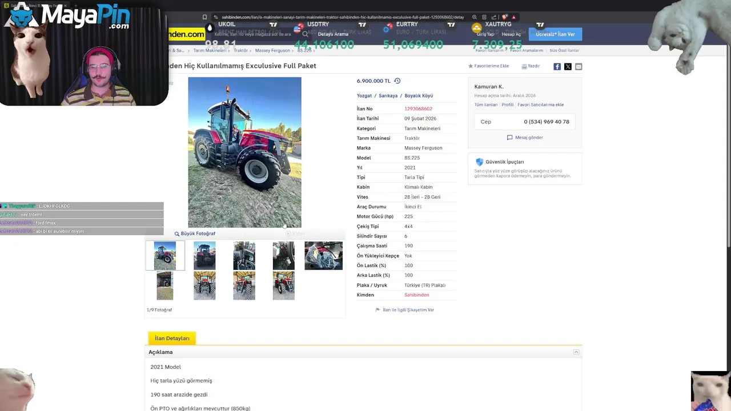Open site settings icon beside the URL
Image resolution: width=731 pixels, height=411 pixels.
click(215, 17)
